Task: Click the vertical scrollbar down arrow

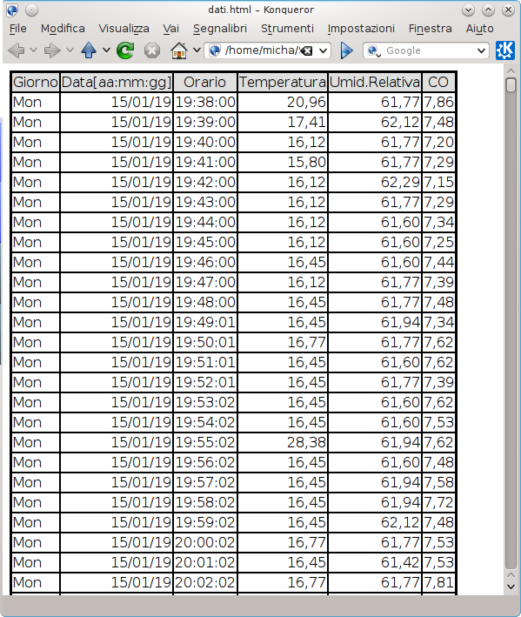Action: click(511, 587)
